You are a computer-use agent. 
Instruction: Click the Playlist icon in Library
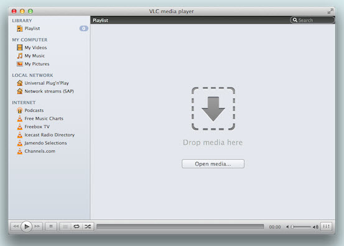pyautogui.click(x=20, y=29)
